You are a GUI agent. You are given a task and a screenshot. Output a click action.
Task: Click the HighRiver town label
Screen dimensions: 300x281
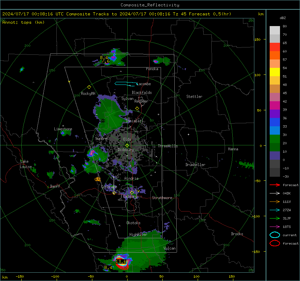[138, 235]
